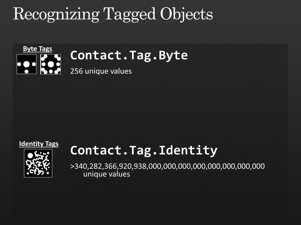Click the Byte Tags underlined label
This screenshot has width=301, height=225.
(x=38, y=49)
